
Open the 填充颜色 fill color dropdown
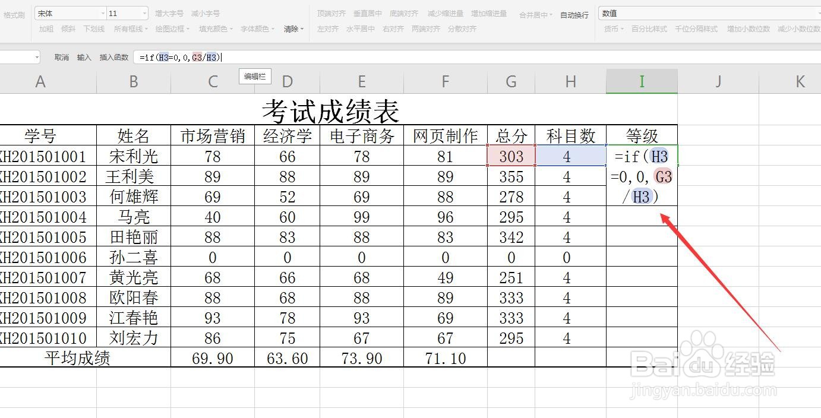[x=216, y=28]
